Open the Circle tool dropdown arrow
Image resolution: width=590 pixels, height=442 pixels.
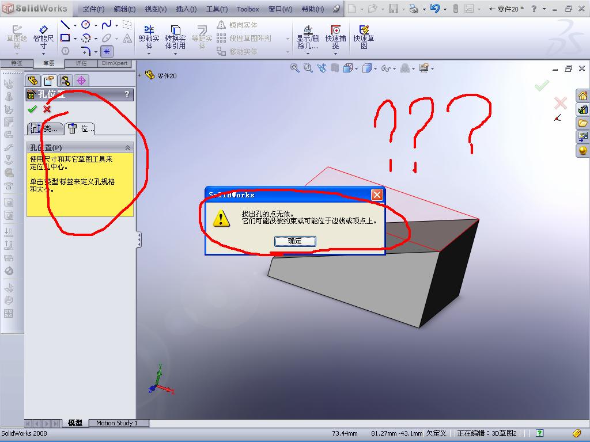click(96, 25)
